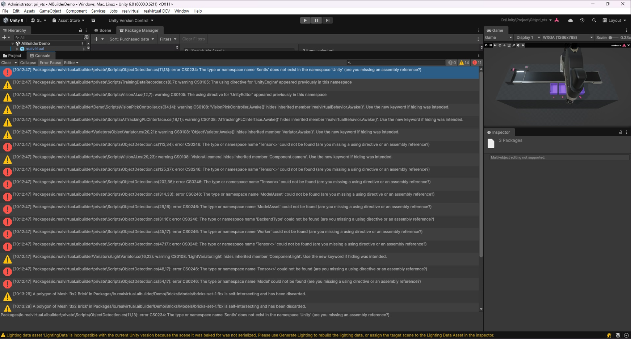Toggle warning messages filter showing 14
This screenshot has height=339, width=631.
click(x=464, y=63)
